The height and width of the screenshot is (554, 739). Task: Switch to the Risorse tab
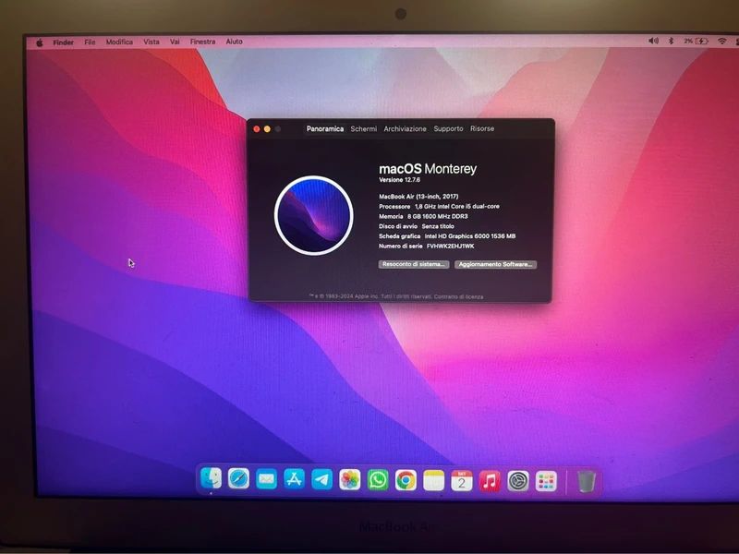click(482, 128)
